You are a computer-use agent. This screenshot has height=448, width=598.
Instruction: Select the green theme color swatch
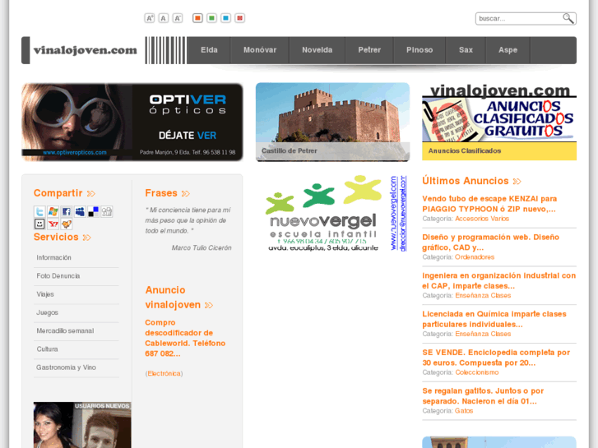click(x=211, y=18)
